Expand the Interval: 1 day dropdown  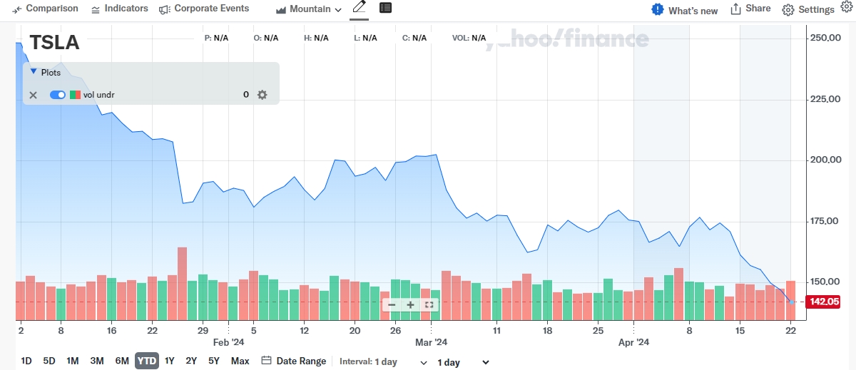click(x=384, y=361)
